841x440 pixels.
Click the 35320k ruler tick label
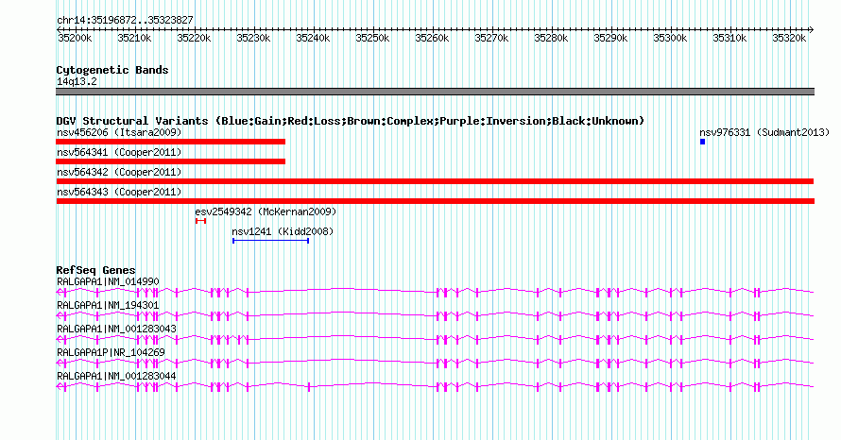[789, 38]
